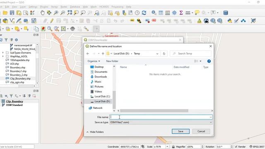Screen dimensions: 265x149
Task: Open the Database menu
Action: coord(75,7)
